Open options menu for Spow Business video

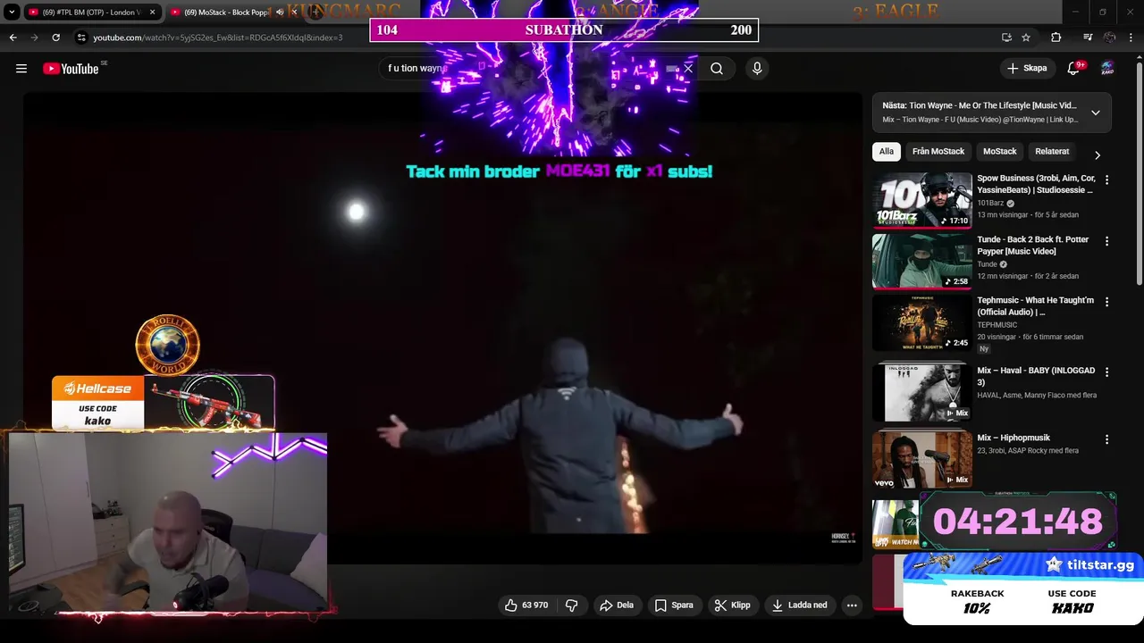(1106, 180)
